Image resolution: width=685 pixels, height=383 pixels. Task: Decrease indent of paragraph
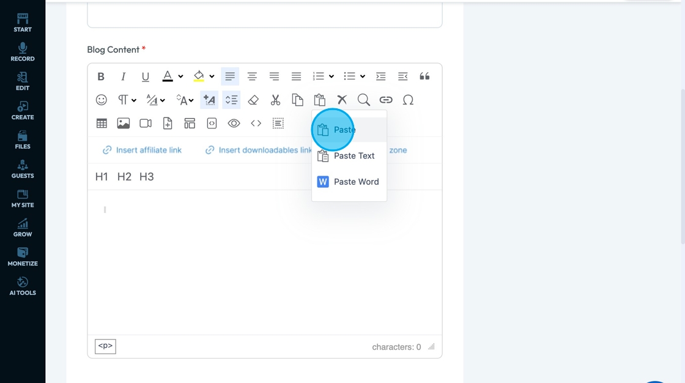pyautogui.click(x=403, y=76)
